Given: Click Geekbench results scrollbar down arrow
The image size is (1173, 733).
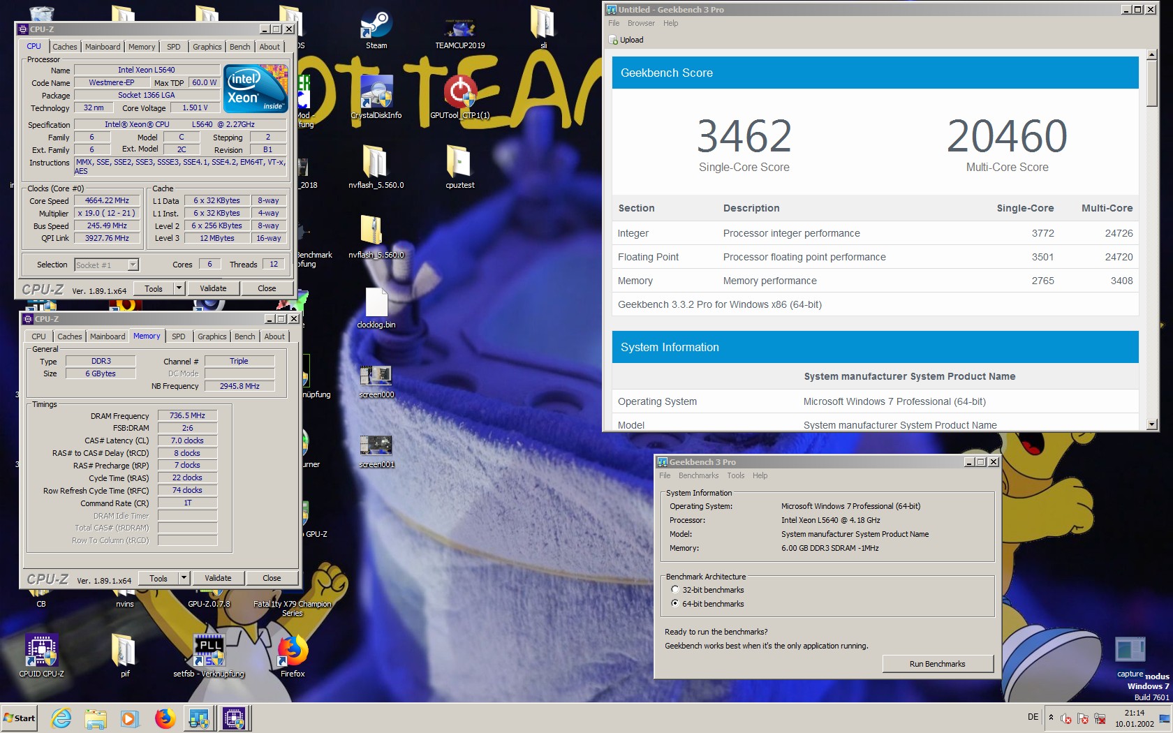Looking at the screenshot, I should tap(1151, 424).
